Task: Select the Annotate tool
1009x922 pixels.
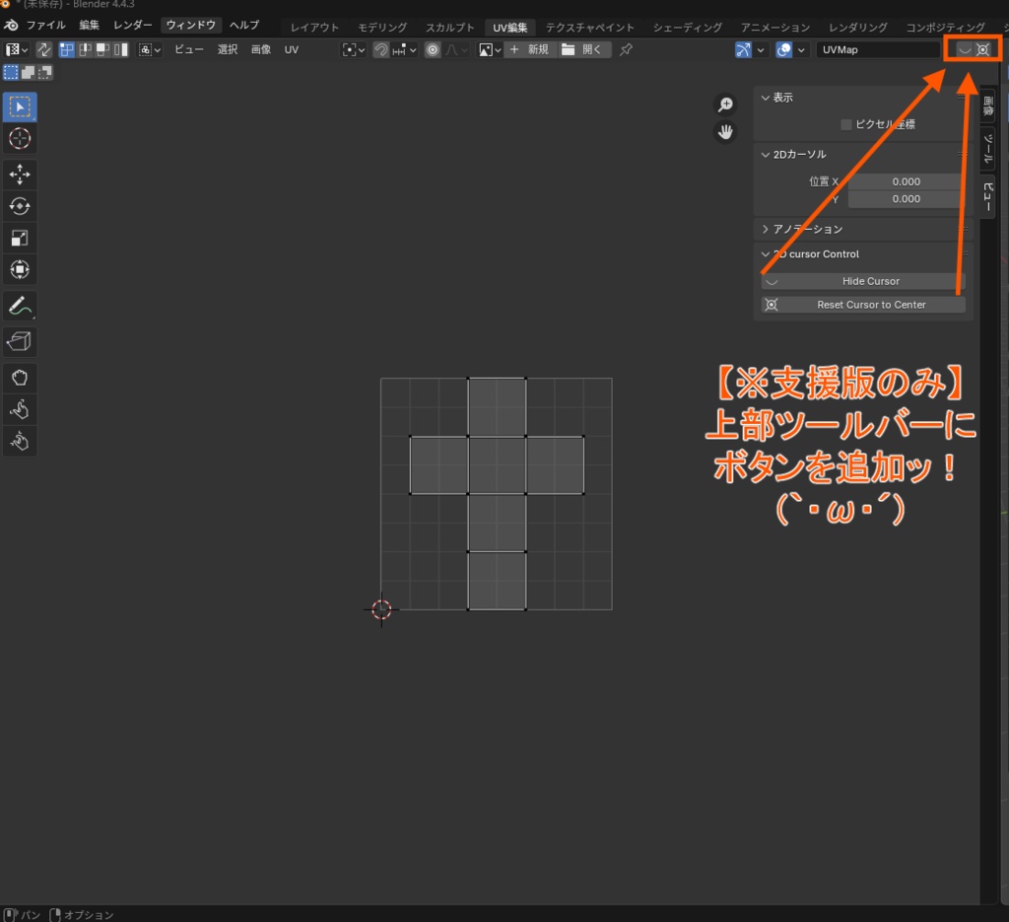Action: point(20,305)
